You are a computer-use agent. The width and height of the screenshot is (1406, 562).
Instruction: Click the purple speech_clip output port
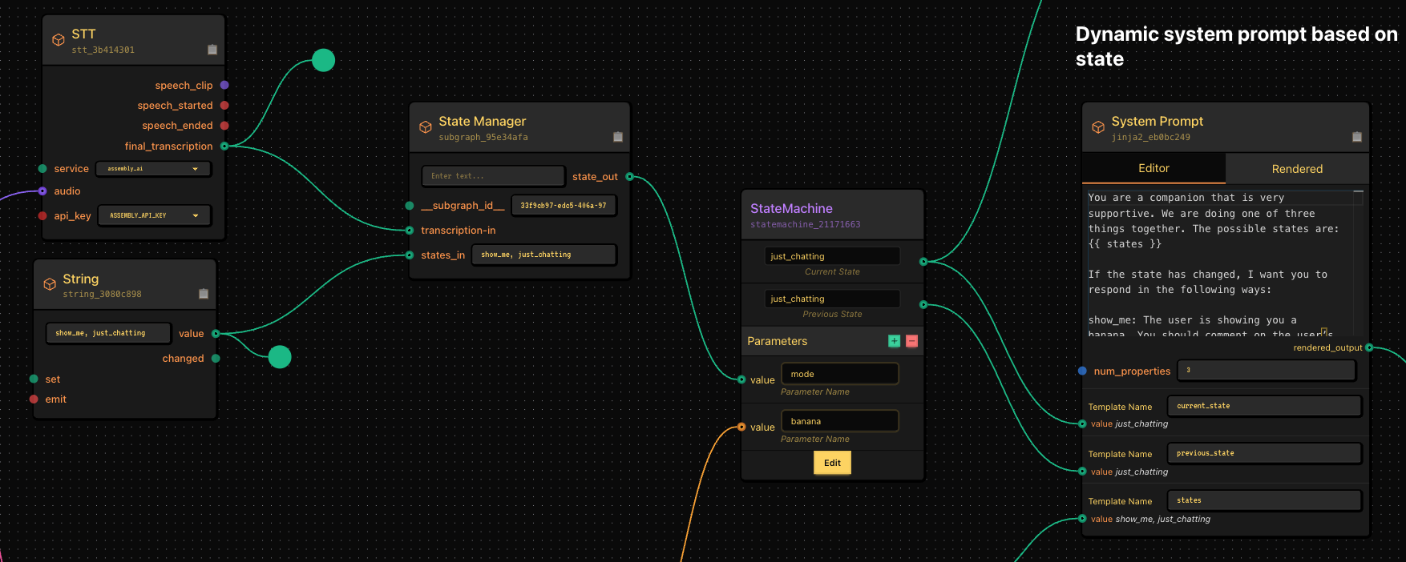tap(224, 85)
